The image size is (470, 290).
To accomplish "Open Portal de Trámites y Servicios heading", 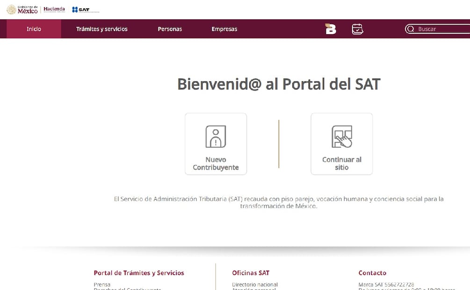I will pos(139,273).
